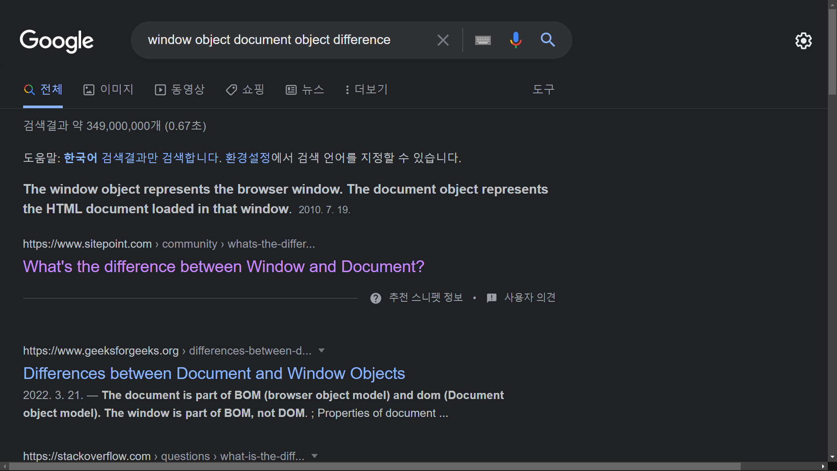Select the 전체 tab
The image size is (837, 471).
[43, 89]
